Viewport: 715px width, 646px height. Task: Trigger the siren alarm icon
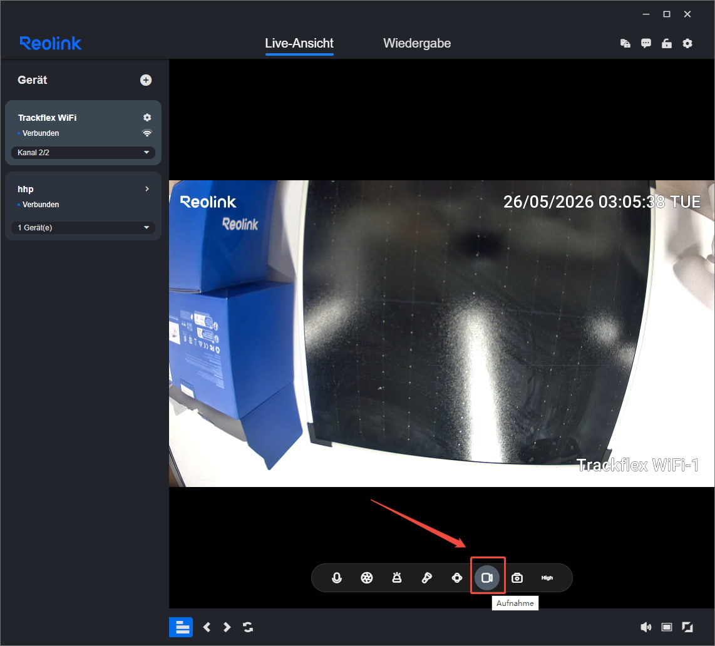point(397,578)
